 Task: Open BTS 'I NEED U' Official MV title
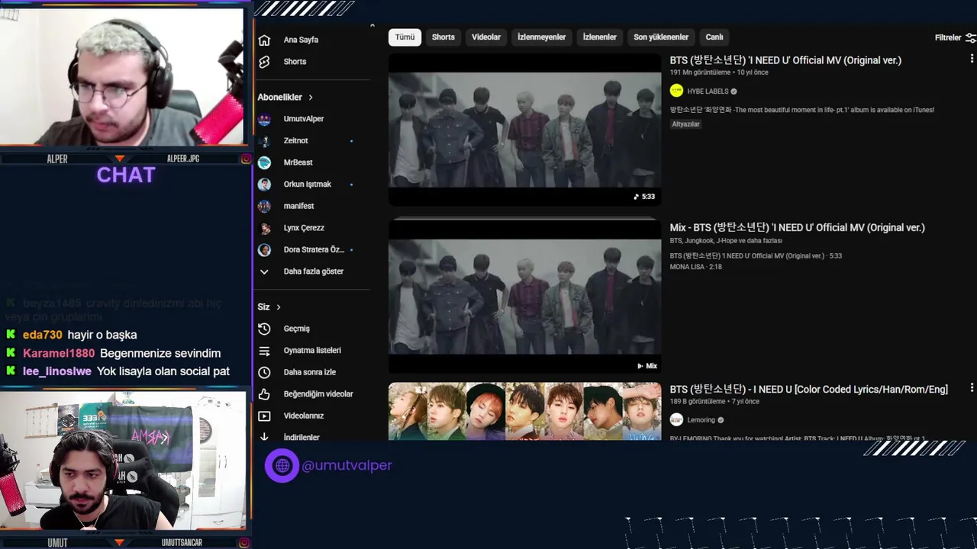[785, 60]
